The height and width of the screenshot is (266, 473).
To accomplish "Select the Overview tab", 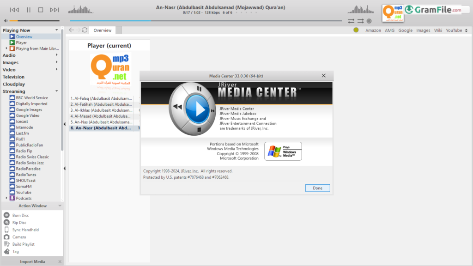I will click(x=103, y=30).
